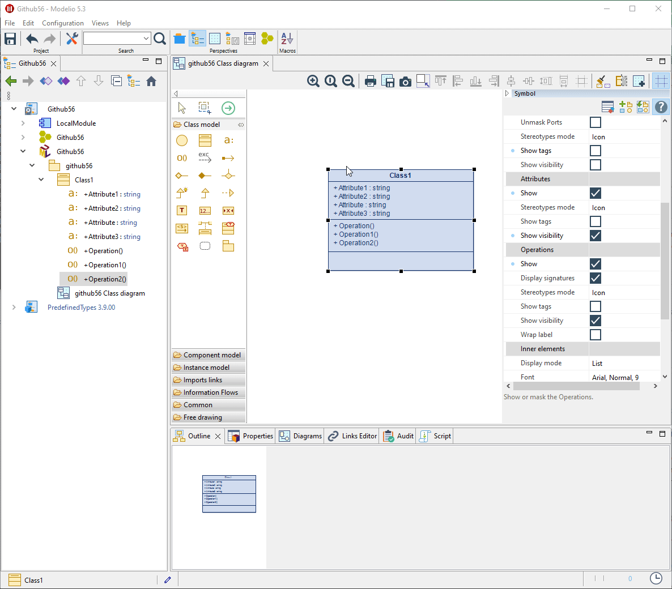Zoom in on the class diagram
The height and width of the screenshot is (589, 672).
pos(313,80)
